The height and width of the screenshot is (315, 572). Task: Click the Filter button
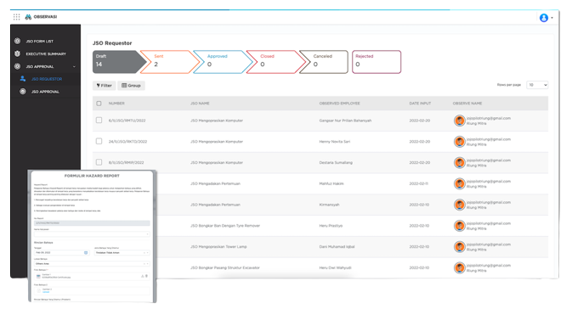(x=104, y=85)
